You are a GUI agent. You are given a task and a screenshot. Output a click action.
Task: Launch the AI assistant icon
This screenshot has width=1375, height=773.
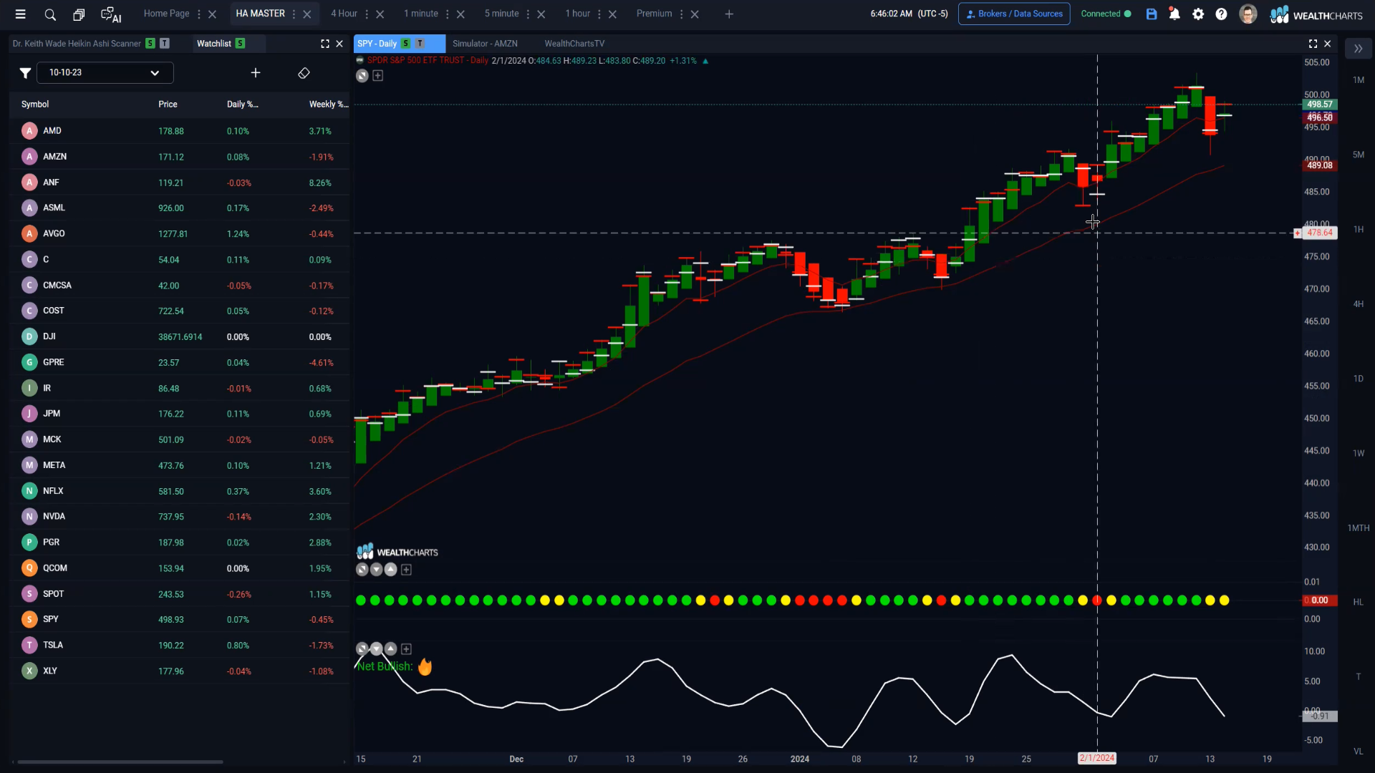111,14
